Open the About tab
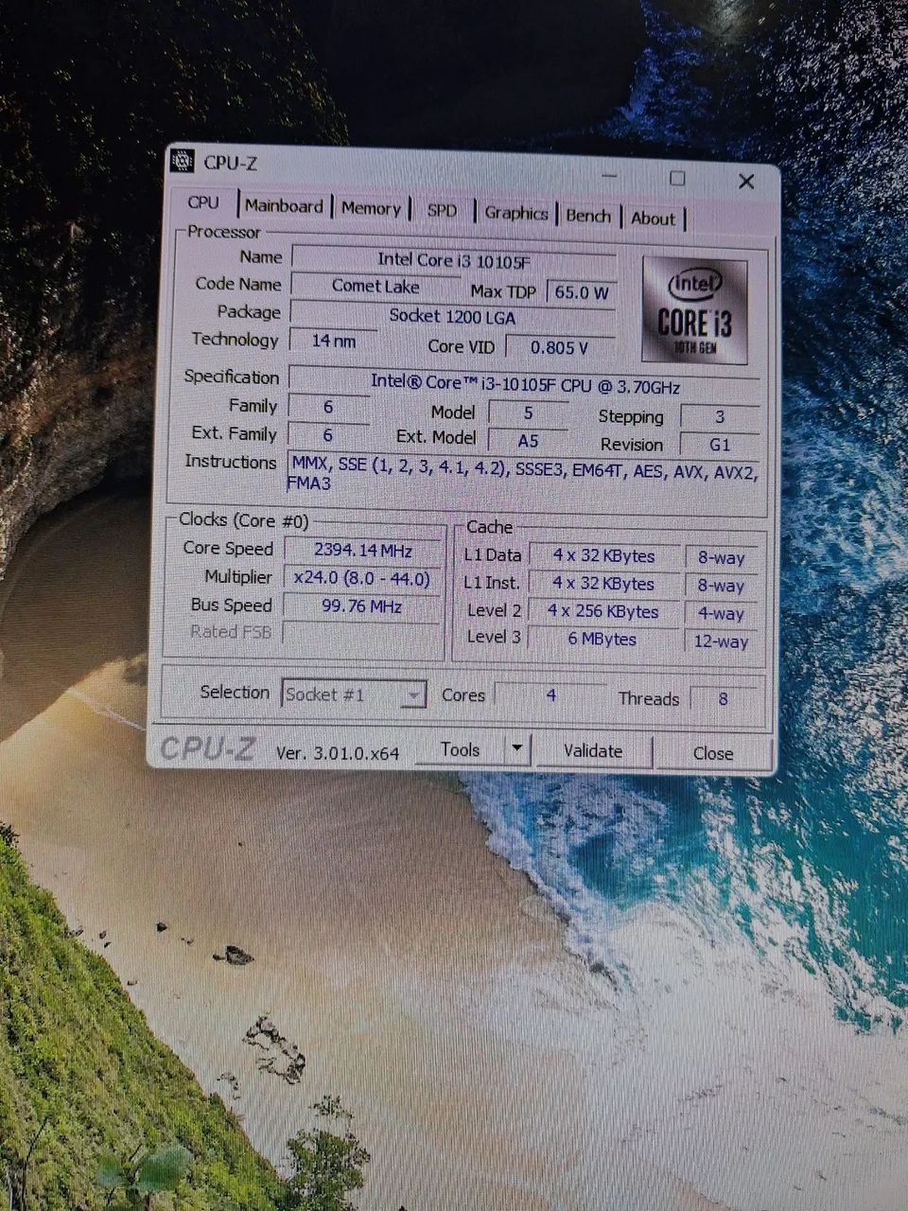This screenshot has width=908, height=1211. (653, 219)
